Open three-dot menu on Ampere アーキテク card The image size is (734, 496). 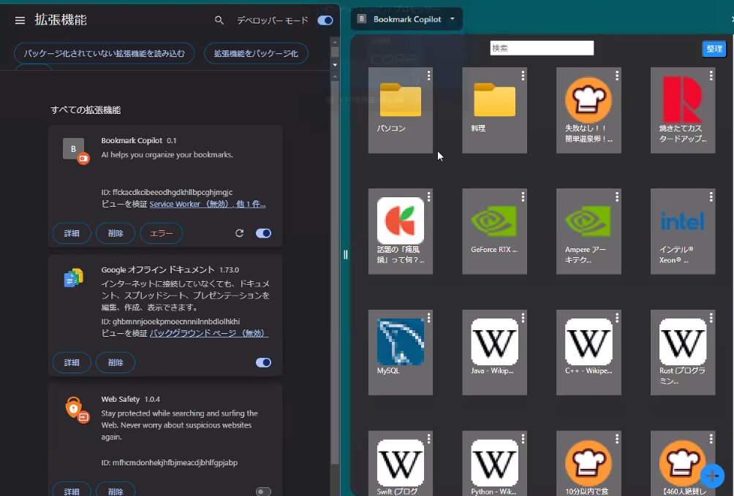(x=617, y=197)
